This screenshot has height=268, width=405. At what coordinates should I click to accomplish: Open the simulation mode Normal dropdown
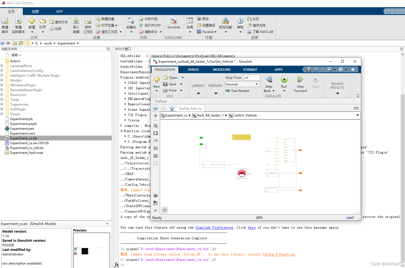(242, 84)
